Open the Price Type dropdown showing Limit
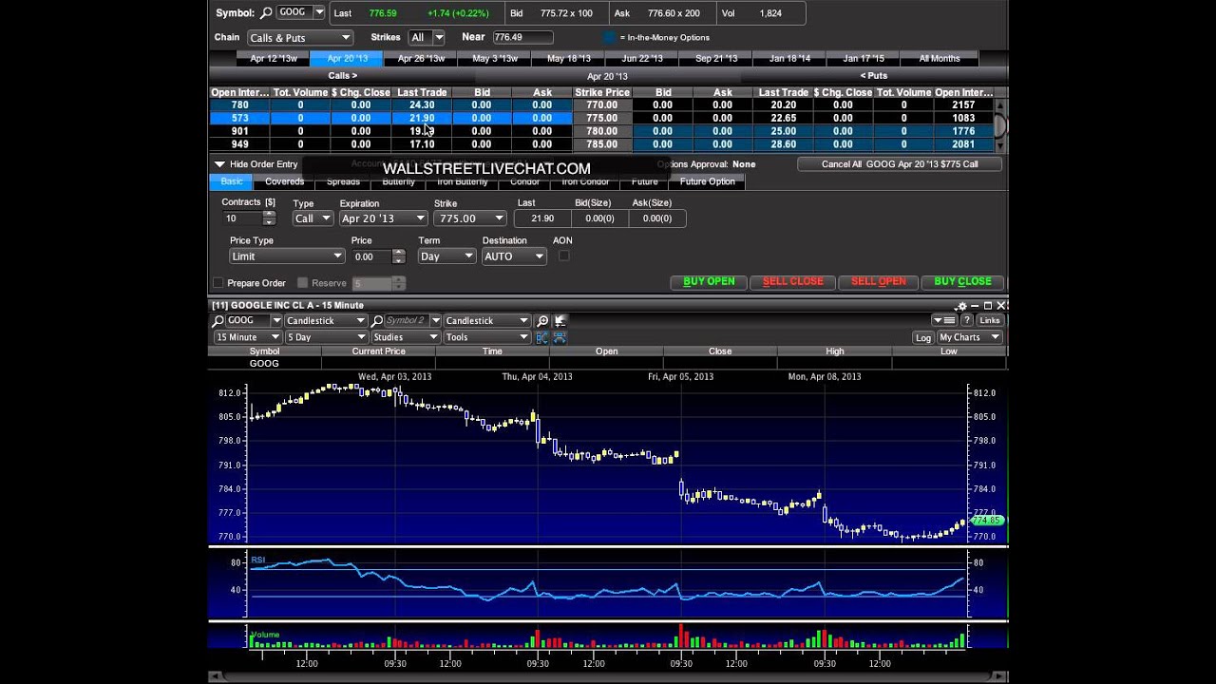 pyautogui.click(x=286, y=256)
